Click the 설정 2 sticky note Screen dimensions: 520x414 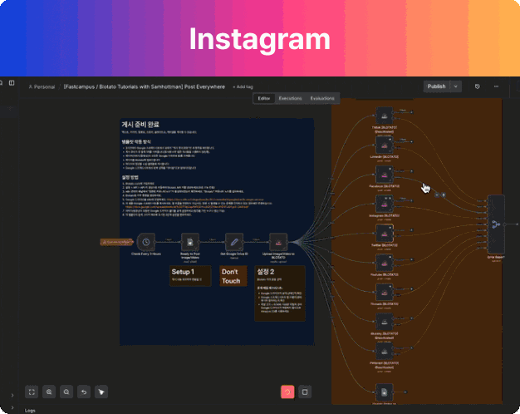pyautogui.click(x=280, y=293)
